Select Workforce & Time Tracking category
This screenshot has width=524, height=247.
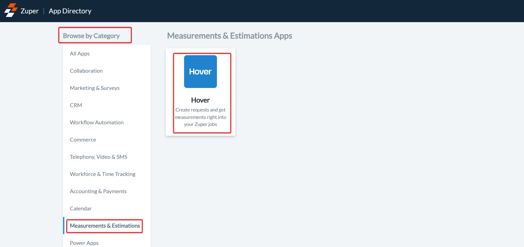click(103, 174)
